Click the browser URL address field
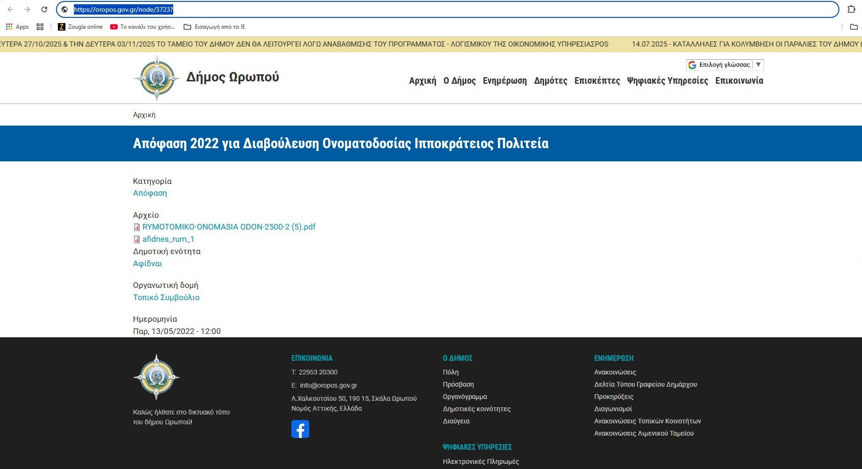 [x=424, y=9]
